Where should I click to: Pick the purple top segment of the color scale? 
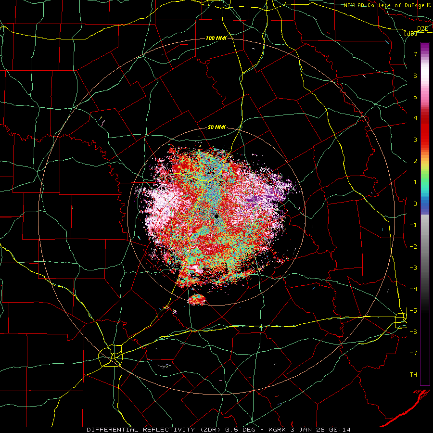click(x=425, y=47)
